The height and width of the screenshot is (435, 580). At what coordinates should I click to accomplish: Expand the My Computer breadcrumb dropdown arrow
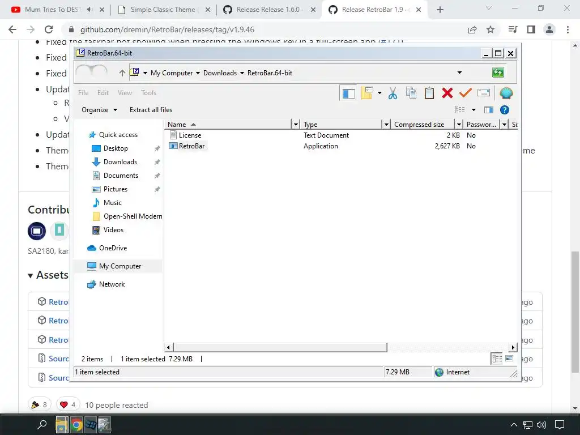pos(198,73)
